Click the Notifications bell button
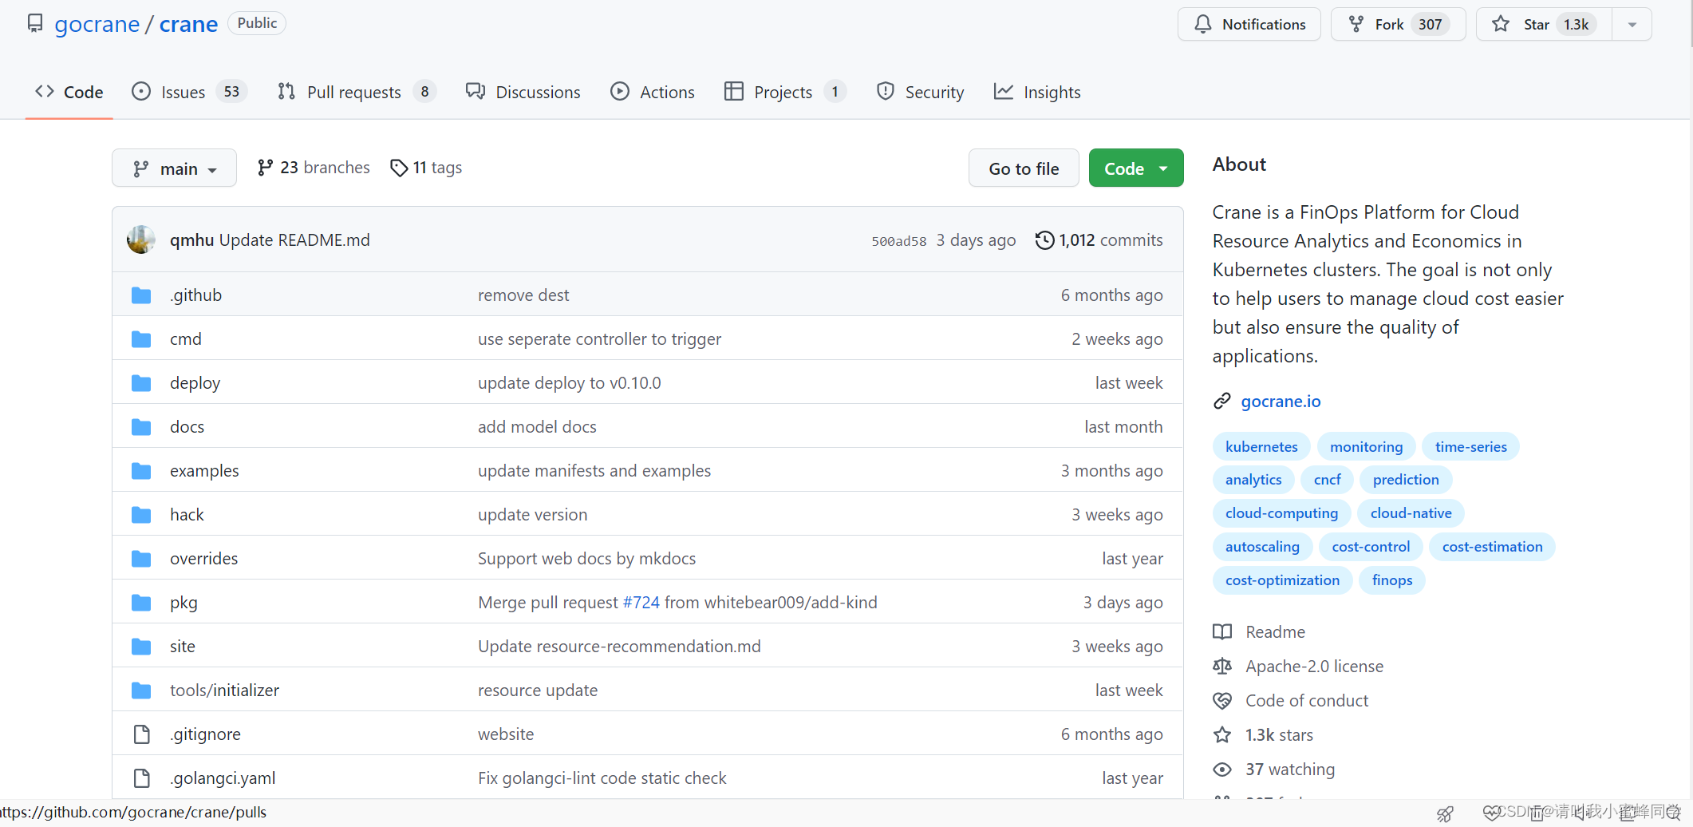Image resolution: width=1693 pixels, height=827 pixels. coord(1249,24)
